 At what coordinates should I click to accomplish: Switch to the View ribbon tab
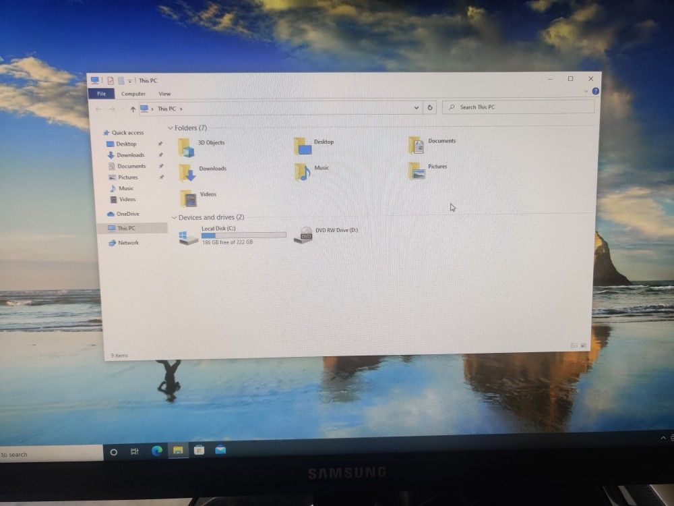coord(164,94)
